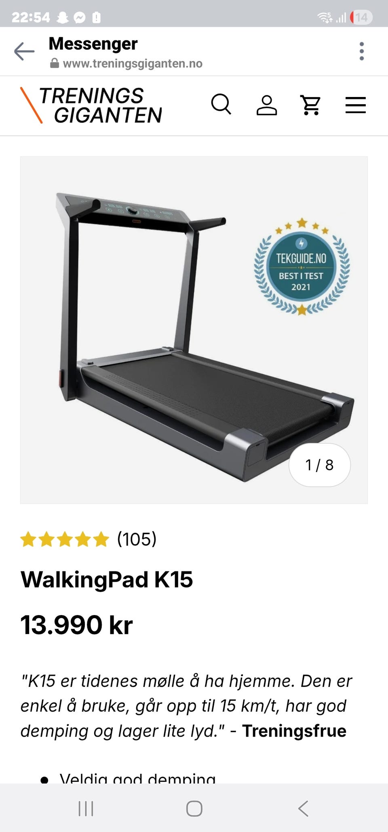The width and height of the screenshot is (388, 832).
Task: View the shopping cart
Action: 311,105
